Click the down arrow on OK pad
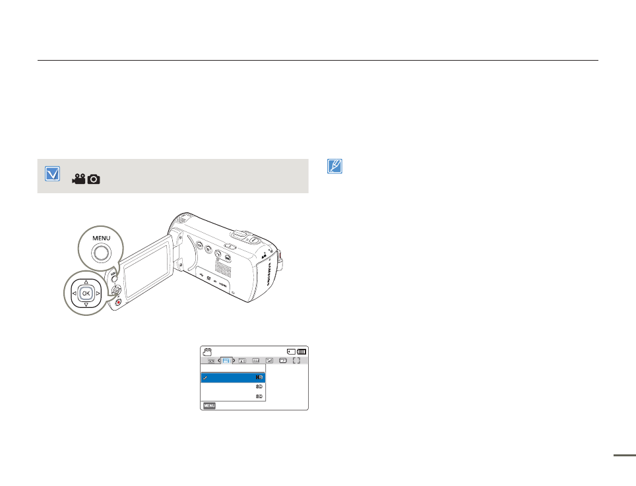 86,304
